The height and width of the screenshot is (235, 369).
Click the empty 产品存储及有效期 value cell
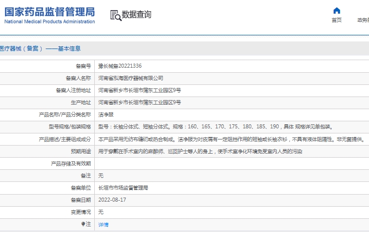coord(232,163)
